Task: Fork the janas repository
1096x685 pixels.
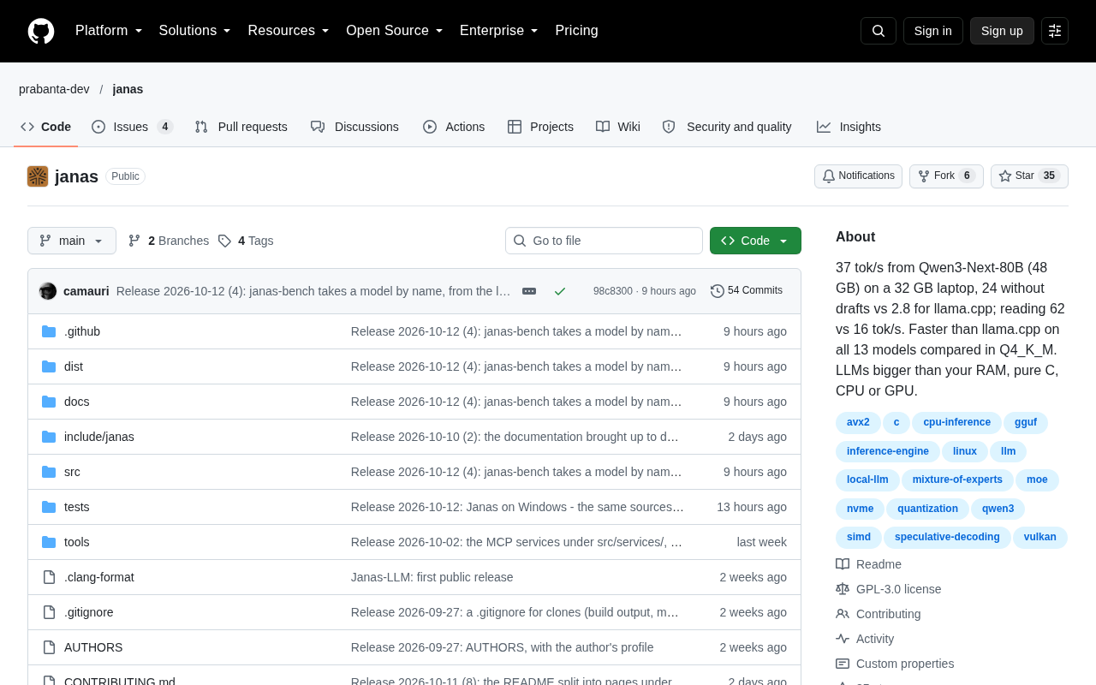Action: pos(946,176)
